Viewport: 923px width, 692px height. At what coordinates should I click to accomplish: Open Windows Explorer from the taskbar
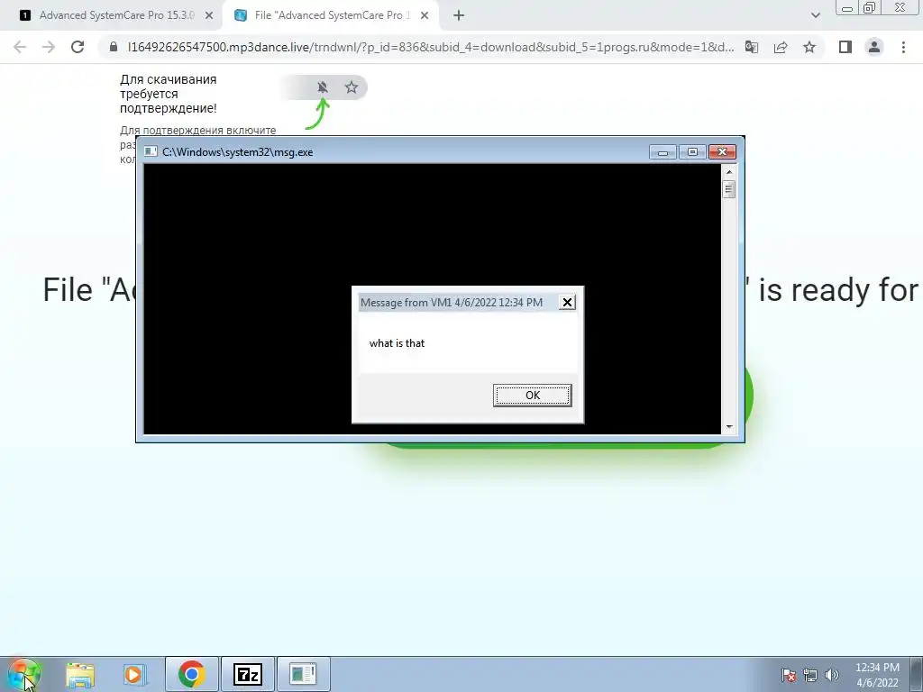click(x=80, y=674)
